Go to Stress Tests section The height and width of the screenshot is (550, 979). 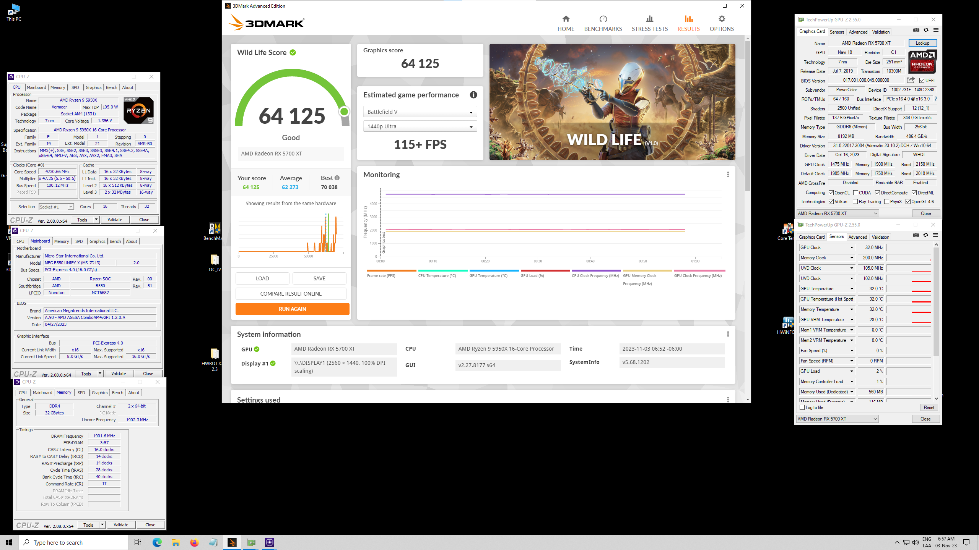point(650,23)
